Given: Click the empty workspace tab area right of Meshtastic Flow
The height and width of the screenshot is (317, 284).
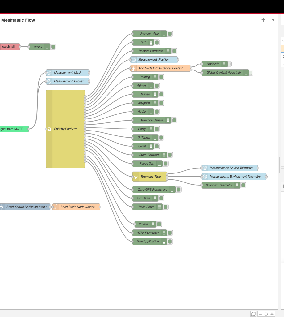Looking at the screenshot, I should [x=154, y=20].
